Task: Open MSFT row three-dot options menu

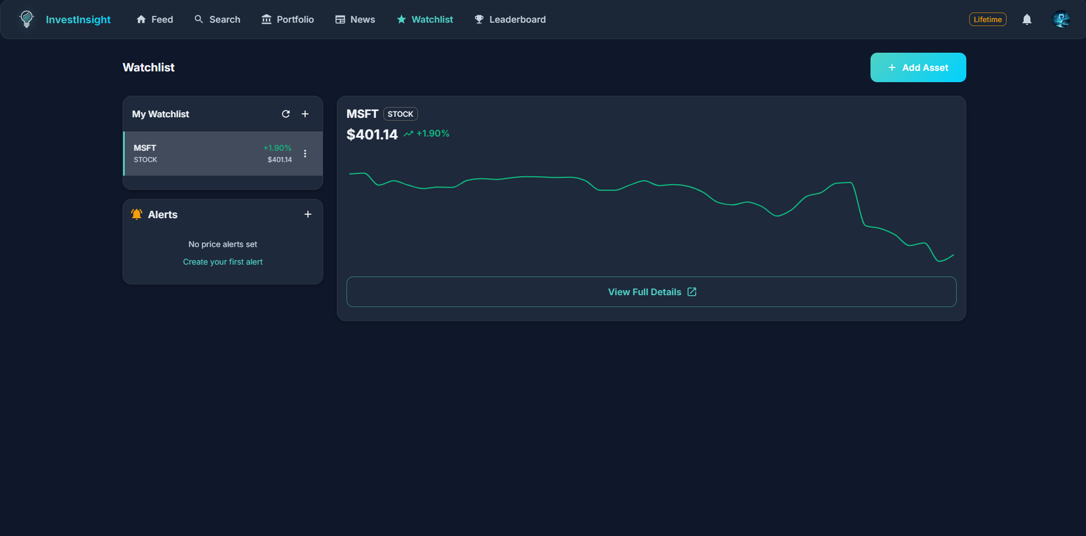Action: (305, 154)
